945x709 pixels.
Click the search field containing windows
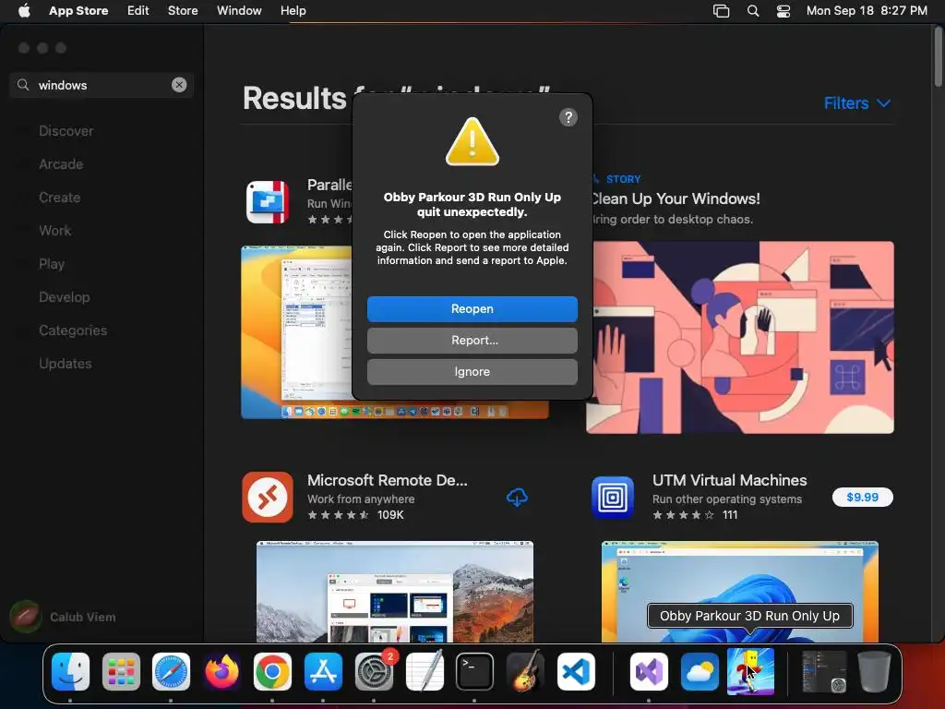(102, 85)
